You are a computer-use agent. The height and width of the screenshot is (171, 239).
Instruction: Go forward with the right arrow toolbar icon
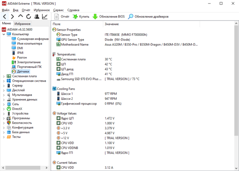click(x=12, y=16)
